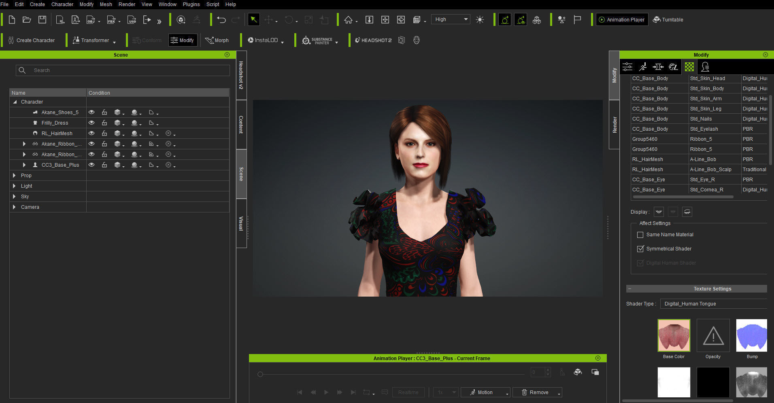774x403 pixels.
Task: Toggle visibility of CC3_Base_Plus
Action: click(x=91, y=165)
